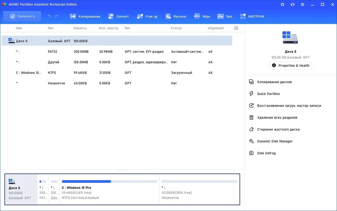Click the redo arrow icon
This screenshot has width=337, height=211.
point(56,16)
